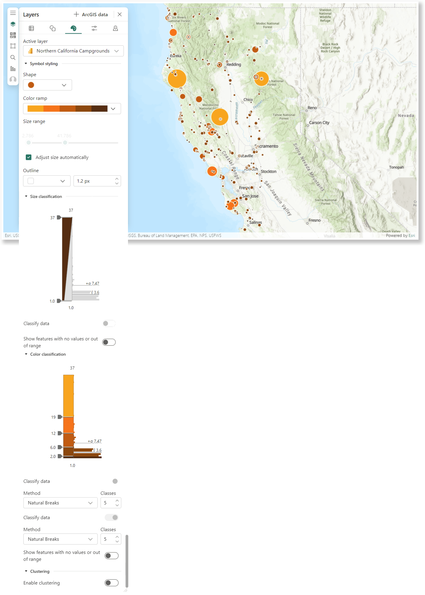Screen dimensions: 425x595
Task: Click the Size range maximum slider handle
Action: pos(65,143)
